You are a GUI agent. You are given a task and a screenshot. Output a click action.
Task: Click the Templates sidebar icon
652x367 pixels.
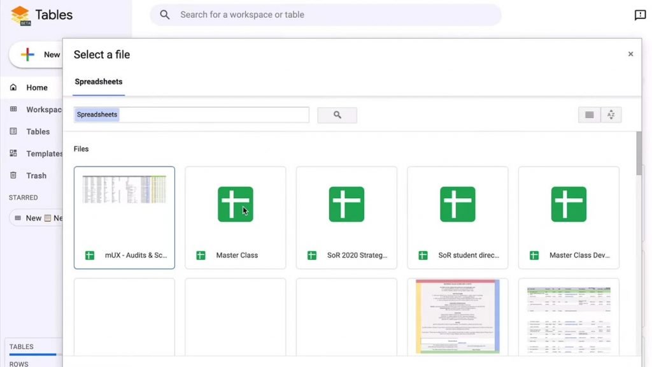pos(13,154)
